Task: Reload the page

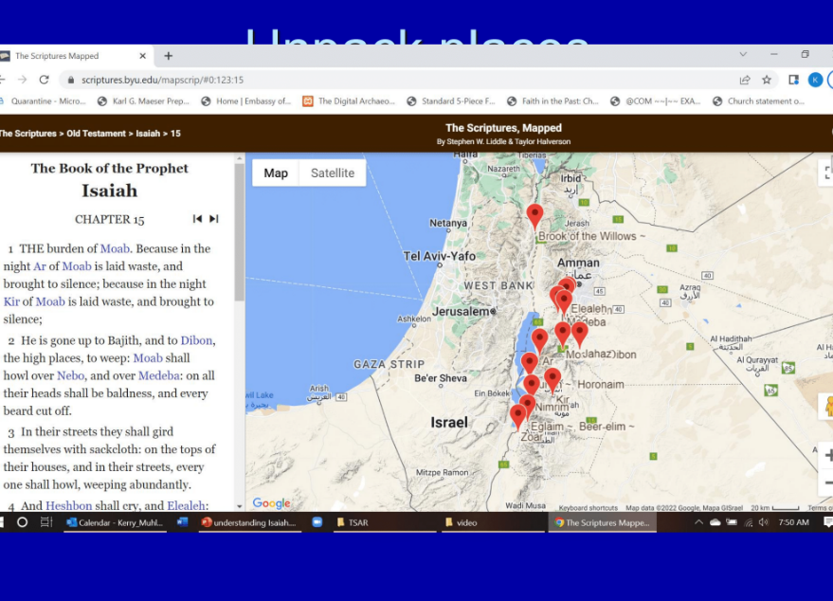Action: coord(44,80)
